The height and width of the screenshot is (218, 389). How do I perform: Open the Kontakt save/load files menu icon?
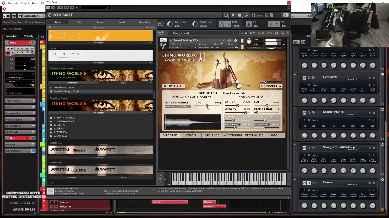coord(226,15)
